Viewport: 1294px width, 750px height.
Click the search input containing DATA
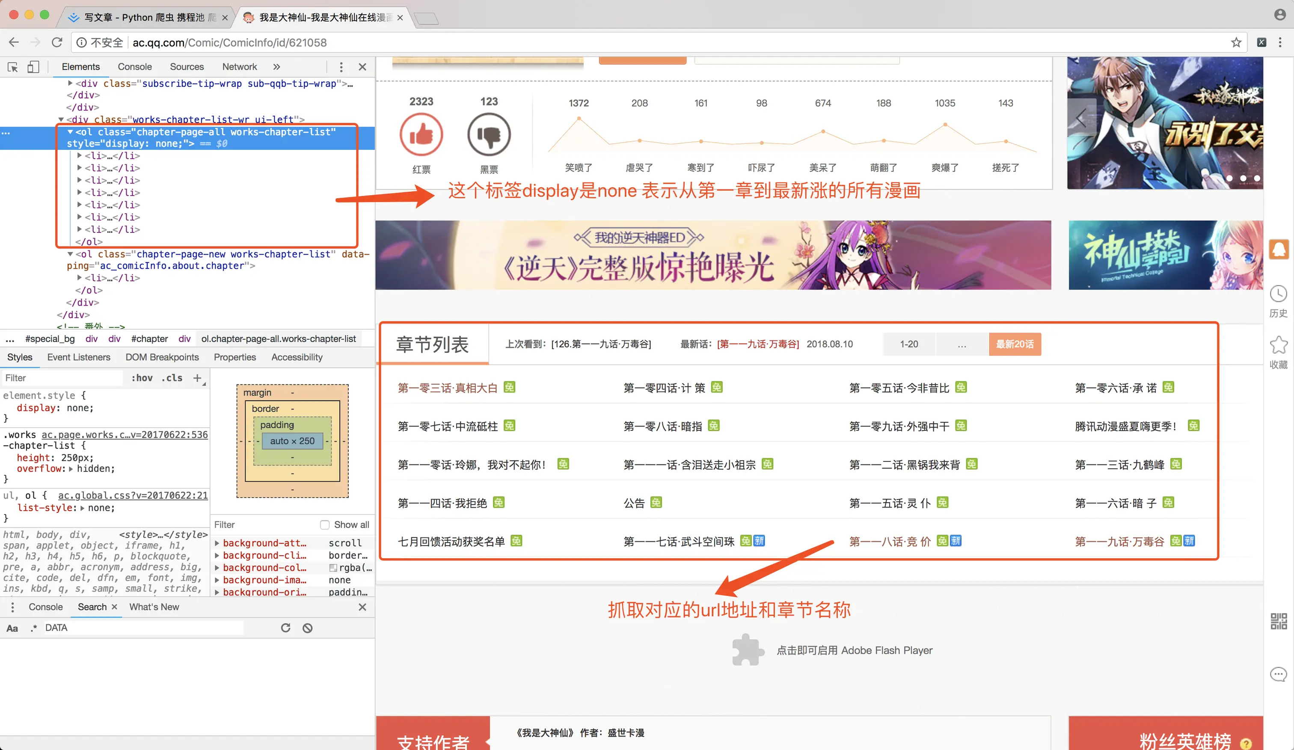point(143,628)
